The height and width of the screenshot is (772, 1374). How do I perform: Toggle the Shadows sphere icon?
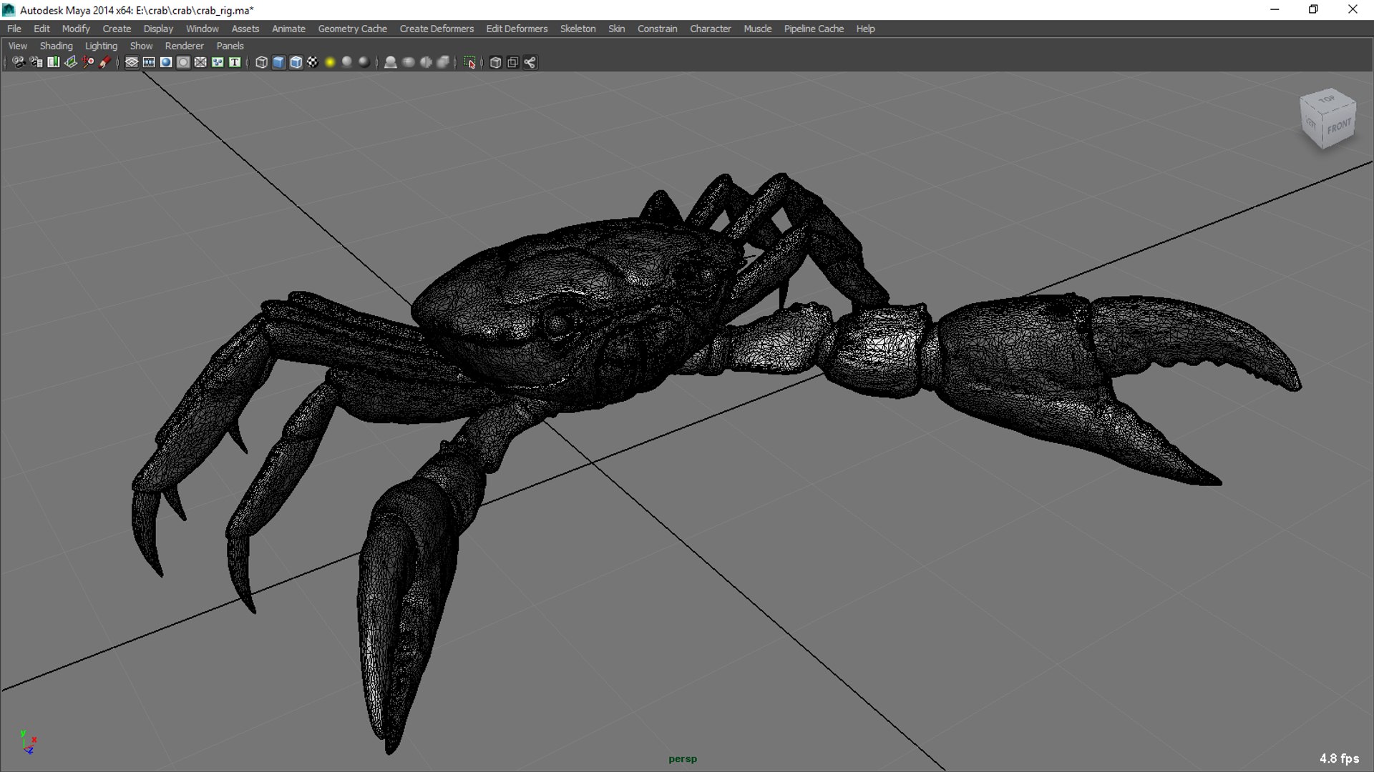(347, 62)
